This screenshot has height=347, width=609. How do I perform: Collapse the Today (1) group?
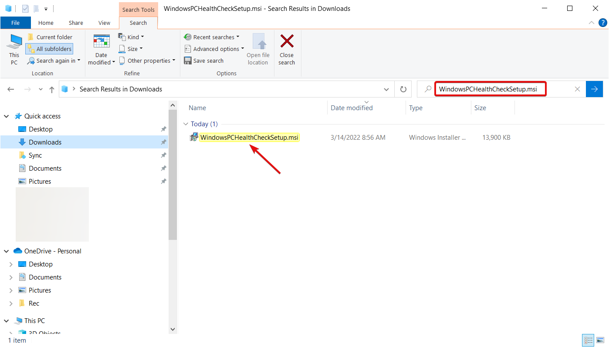point(186,124)
